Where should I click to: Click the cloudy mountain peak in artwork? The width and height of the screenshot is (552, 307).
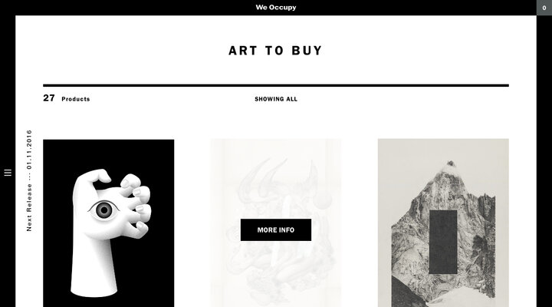(x=450, y=167)
